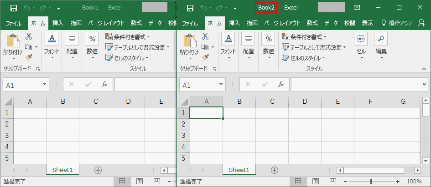
Task: Open clipboard dialog launcher in Book2
Action: click(x=214, y=69)
